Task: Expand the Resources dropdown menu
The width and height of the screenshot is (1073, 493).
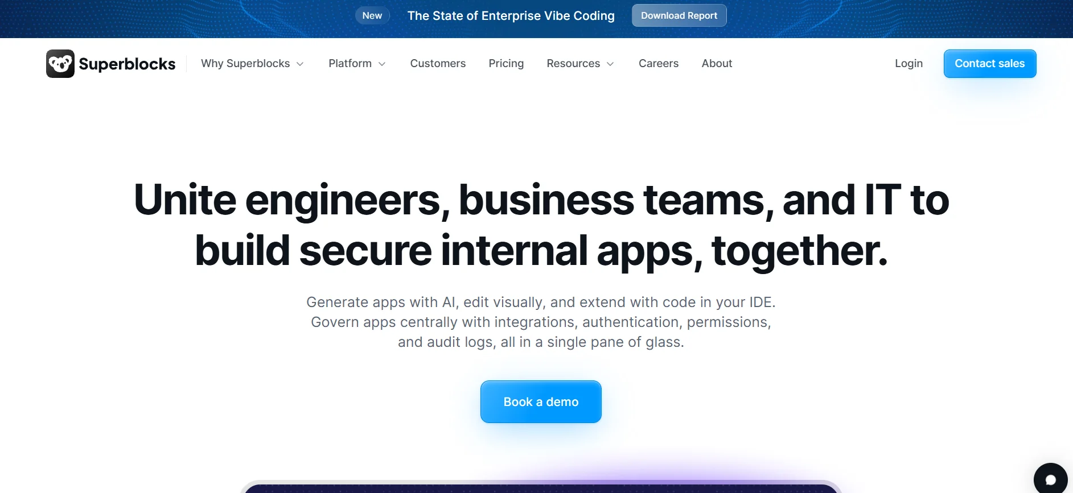Action: [580, 64]
